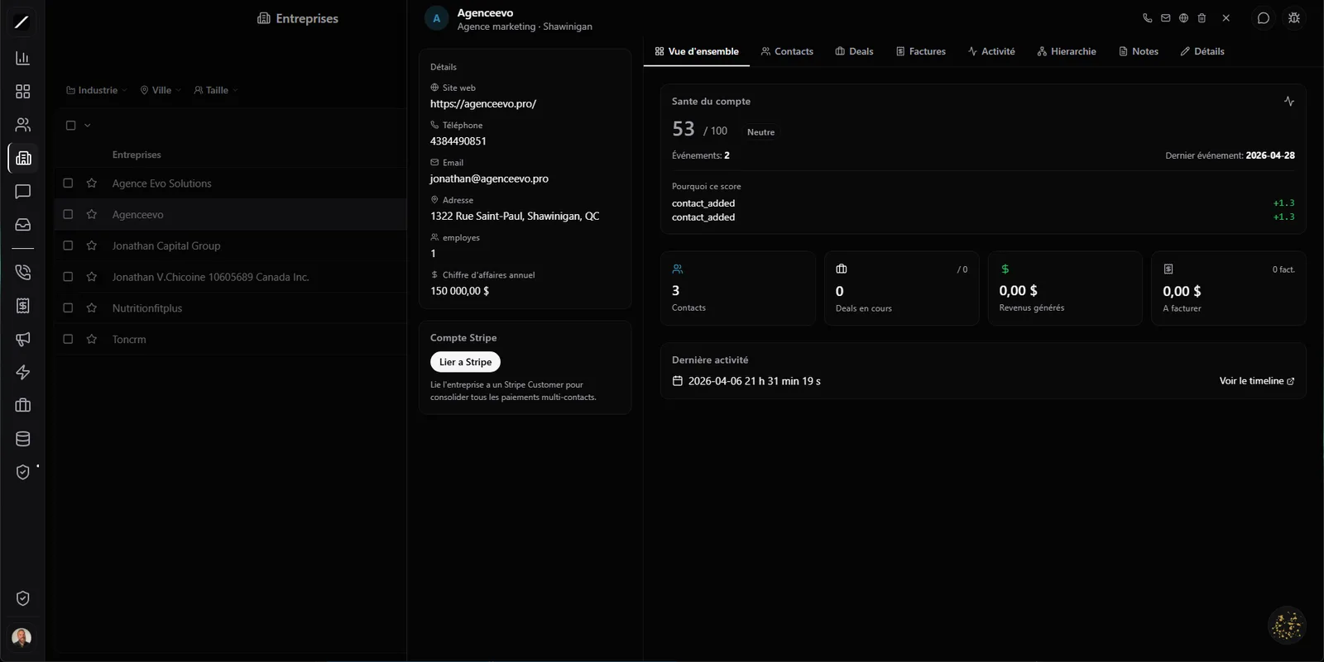Screen dimensions: 1324x662
Task: Open the Industrie filter dropdown
Action: click(97, 90)
